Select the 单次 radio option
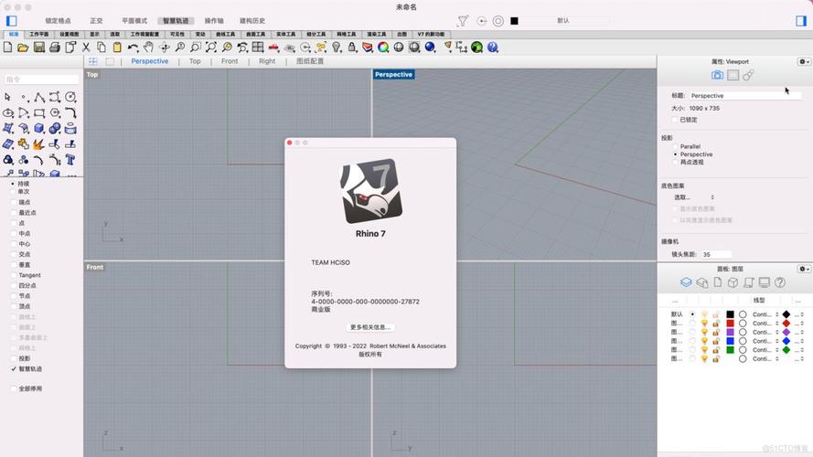 (x=13, y=192)
